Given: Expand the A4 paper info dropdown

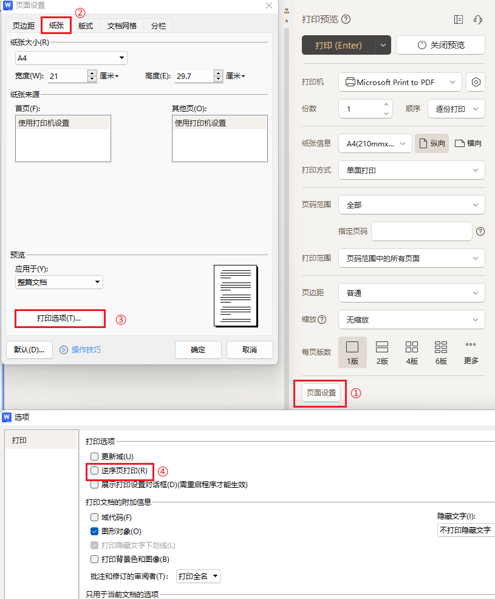Looking at the screenshot, I should [375, 143].
